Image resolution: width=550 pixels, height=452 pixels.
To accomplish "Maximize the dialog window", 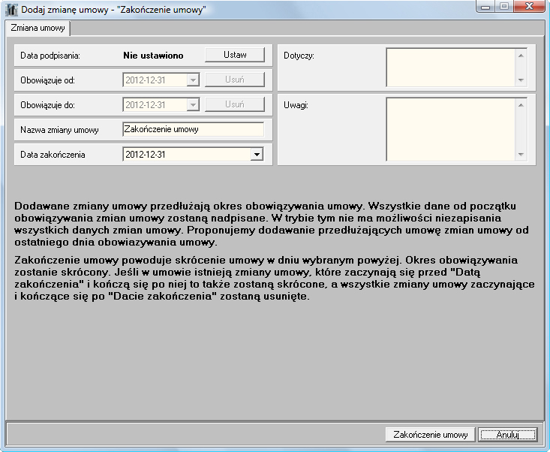I will pyautogui.click(x=504, y=7).
